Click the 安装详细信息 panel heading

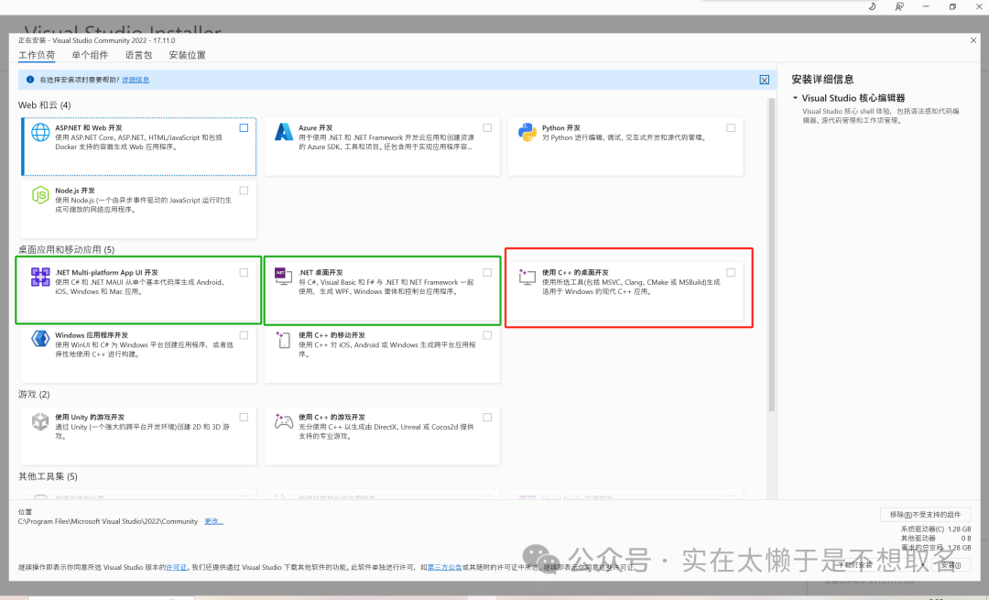click(x=822, y=79)
